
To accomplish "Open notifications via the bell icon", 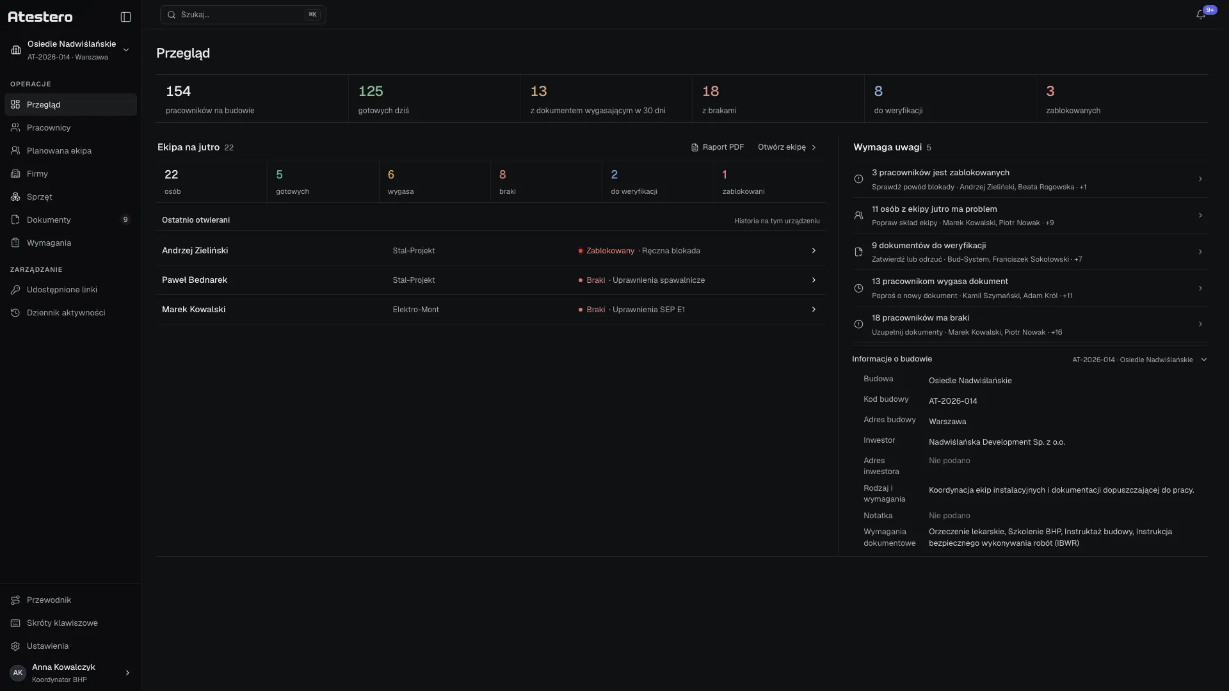I will click(1201, 15).
